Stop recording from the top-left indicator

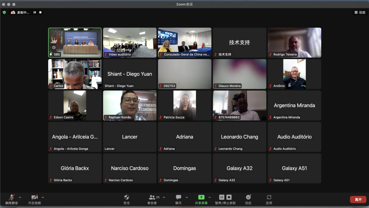tap(40, 12)
